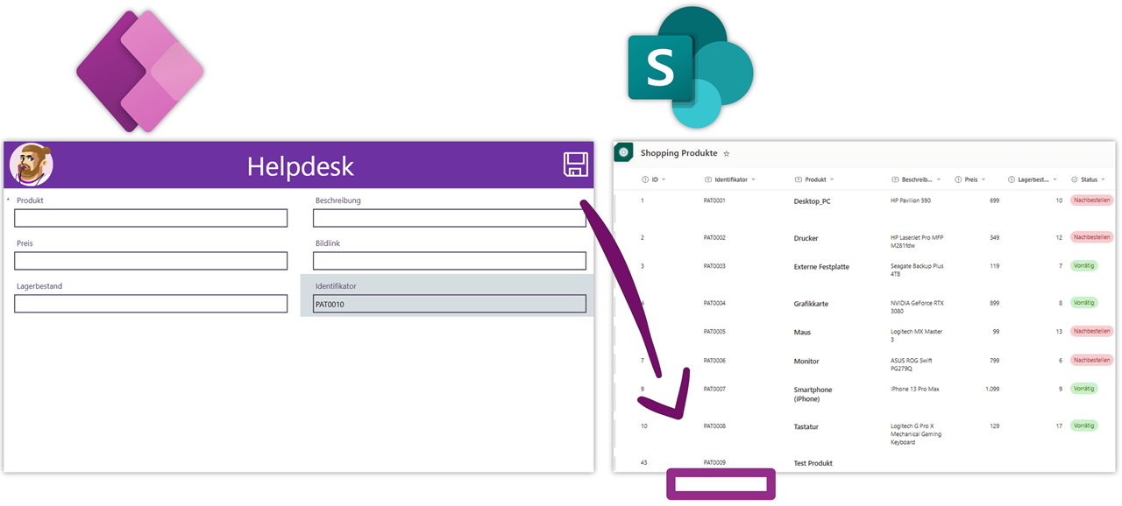Screen dimensions: 1122x506
Task: Focus the Preis input field
Action: 151,261
